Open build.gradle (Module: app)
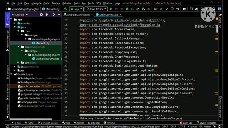 click(x=34, y=82)
